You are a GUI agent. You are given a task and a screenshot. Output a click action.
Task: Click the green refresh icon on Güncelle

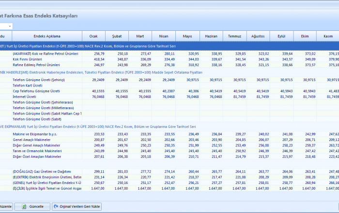pyautogui.click(x=23, y=206)
